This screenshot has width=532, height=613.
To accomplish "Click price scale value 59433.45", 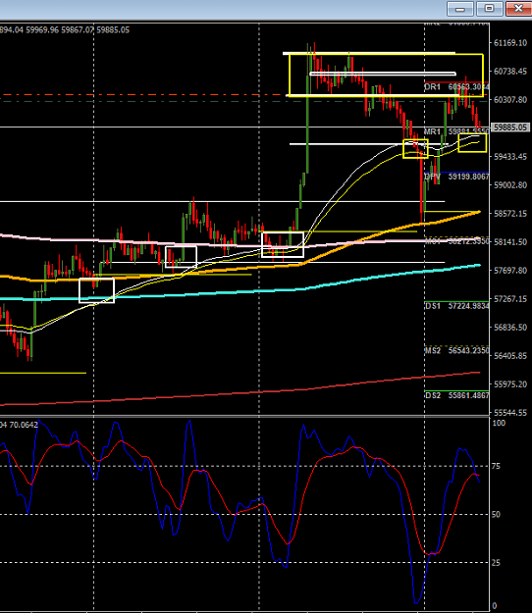I will (510, 156).
